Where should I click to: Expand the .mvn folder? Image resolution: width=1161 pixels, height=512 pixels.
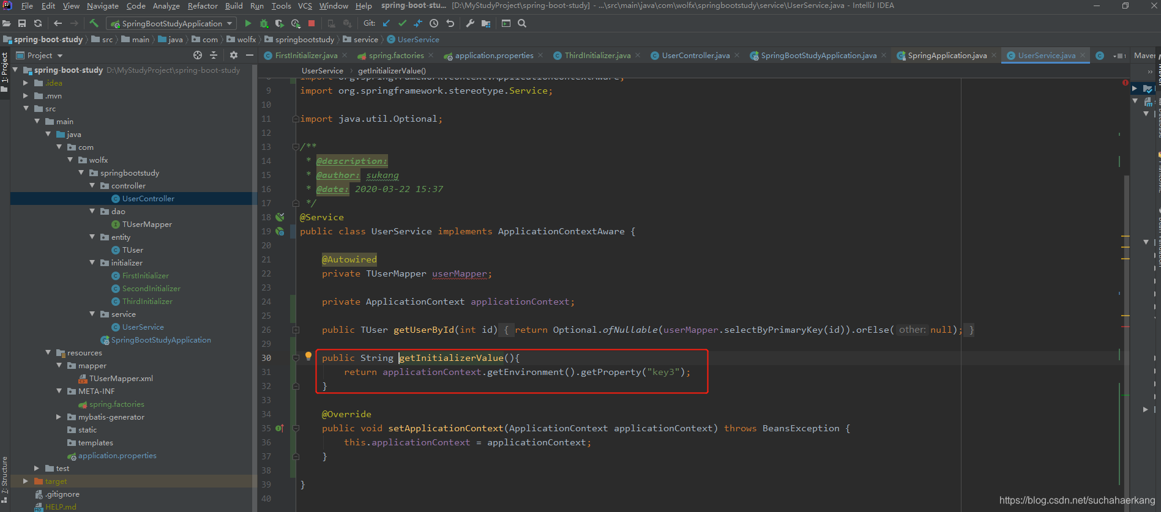click(x=26, y=95)
